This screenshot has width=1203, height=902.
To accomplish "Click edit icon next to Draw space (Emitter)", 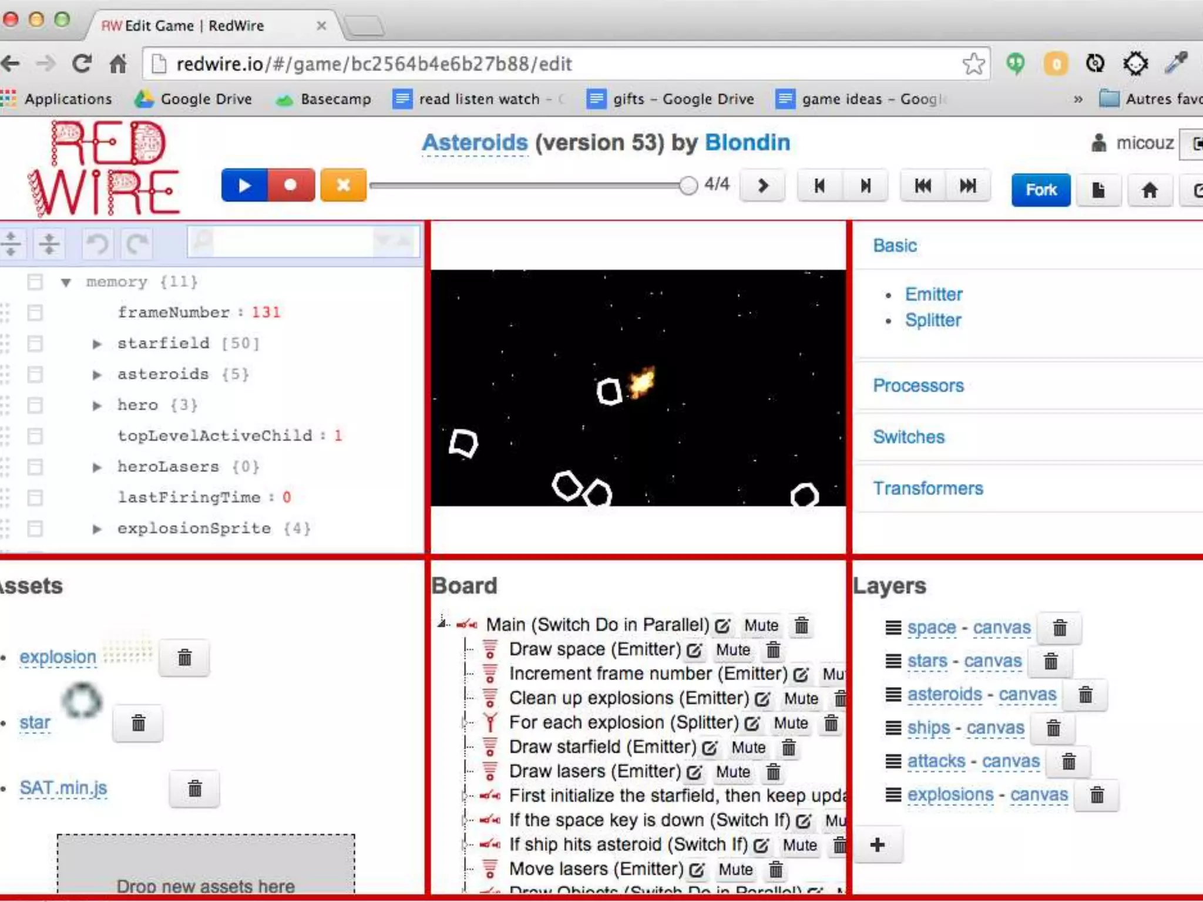I will coord(694,651).
